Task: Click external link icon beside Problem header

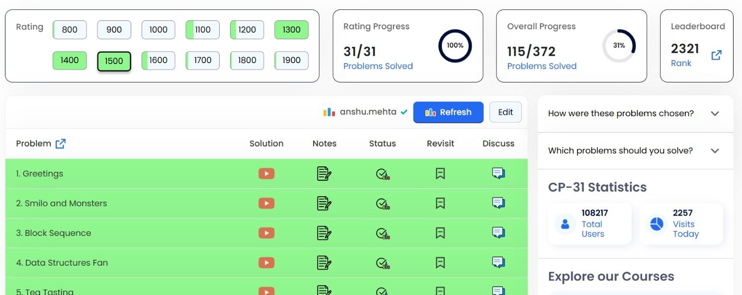Action: (61, 144)
